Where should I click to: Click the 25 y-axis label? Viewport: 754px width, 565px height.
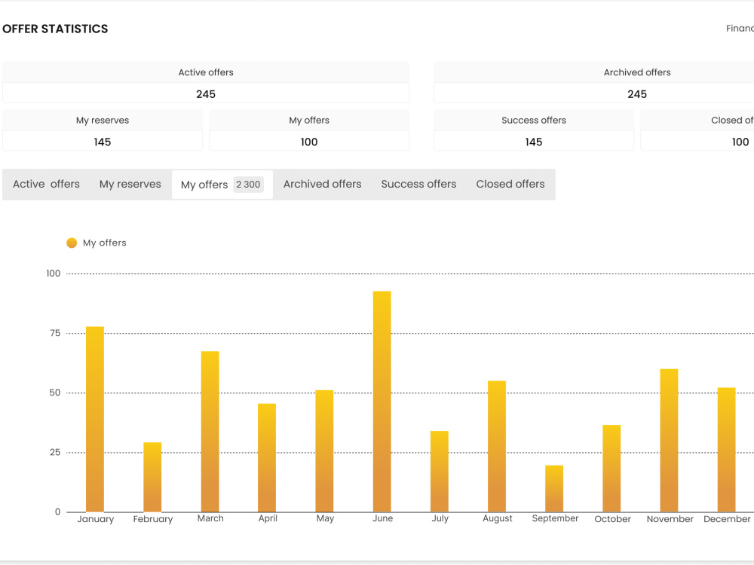point(55,452)
